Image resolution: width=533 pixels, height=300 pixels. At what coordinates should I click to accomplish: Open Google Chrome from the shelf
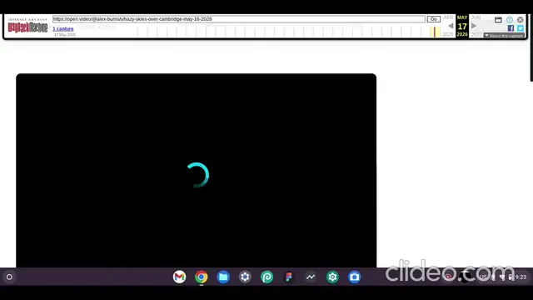(x=202, y=277)
